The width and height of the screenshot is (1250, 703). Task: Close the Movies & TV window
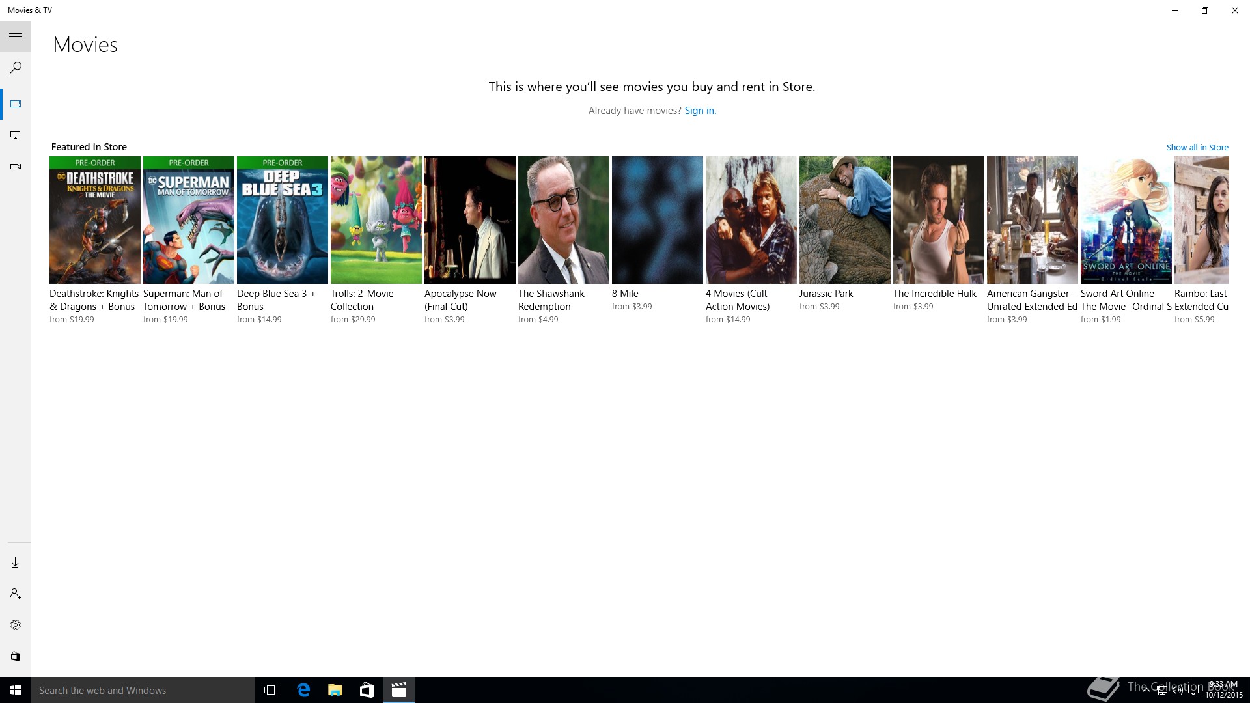(1235, 10)
